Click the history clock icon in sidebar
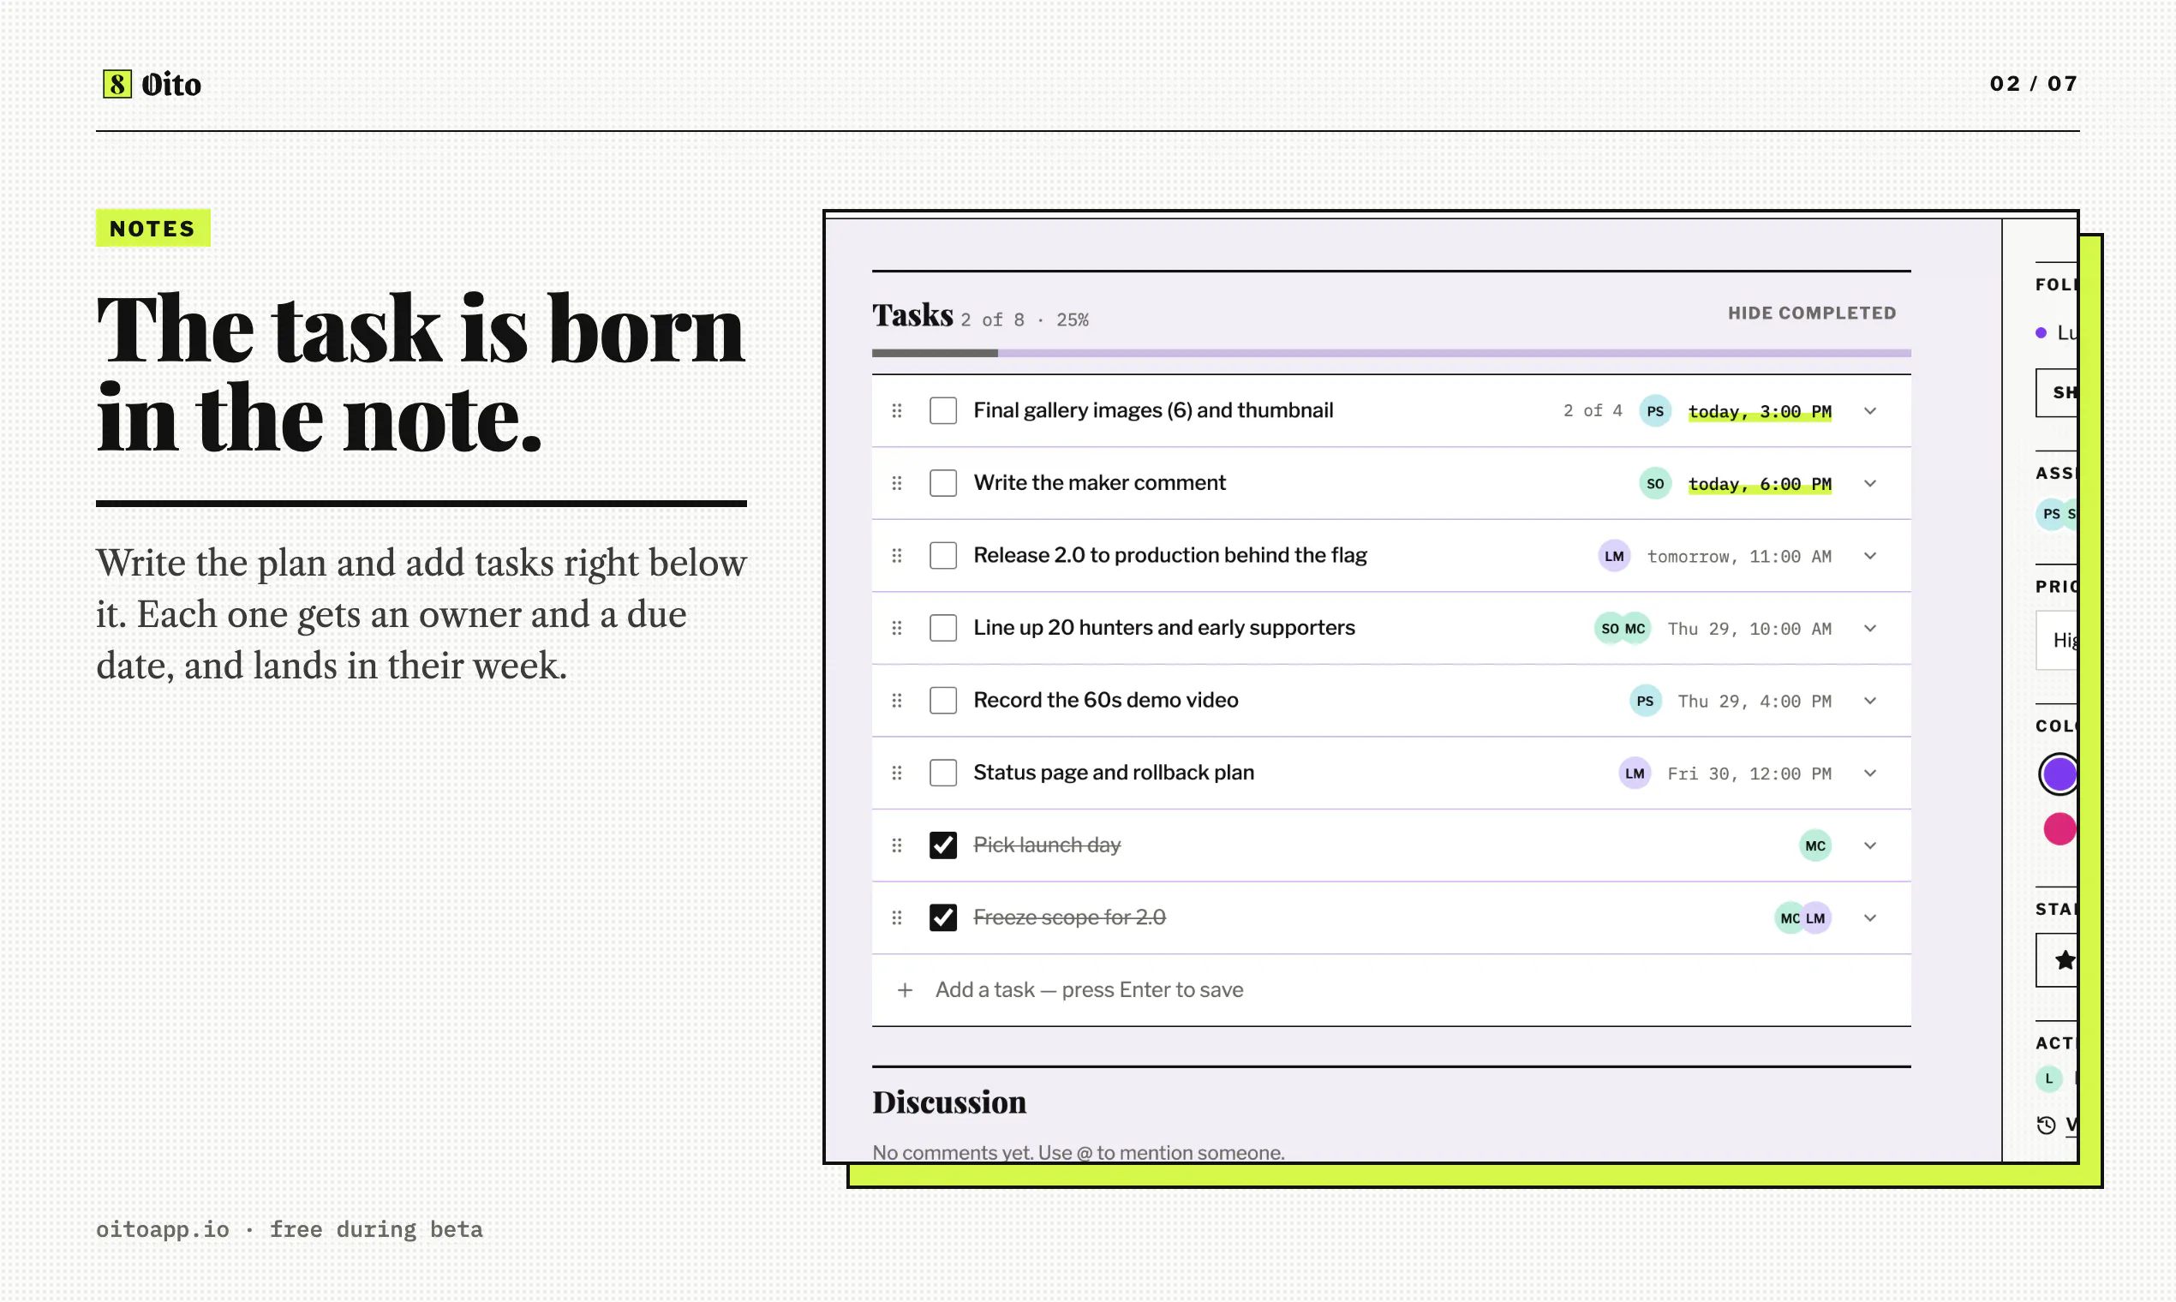This screenshot has width=2176, height=1302. tap(2045, 1124)
